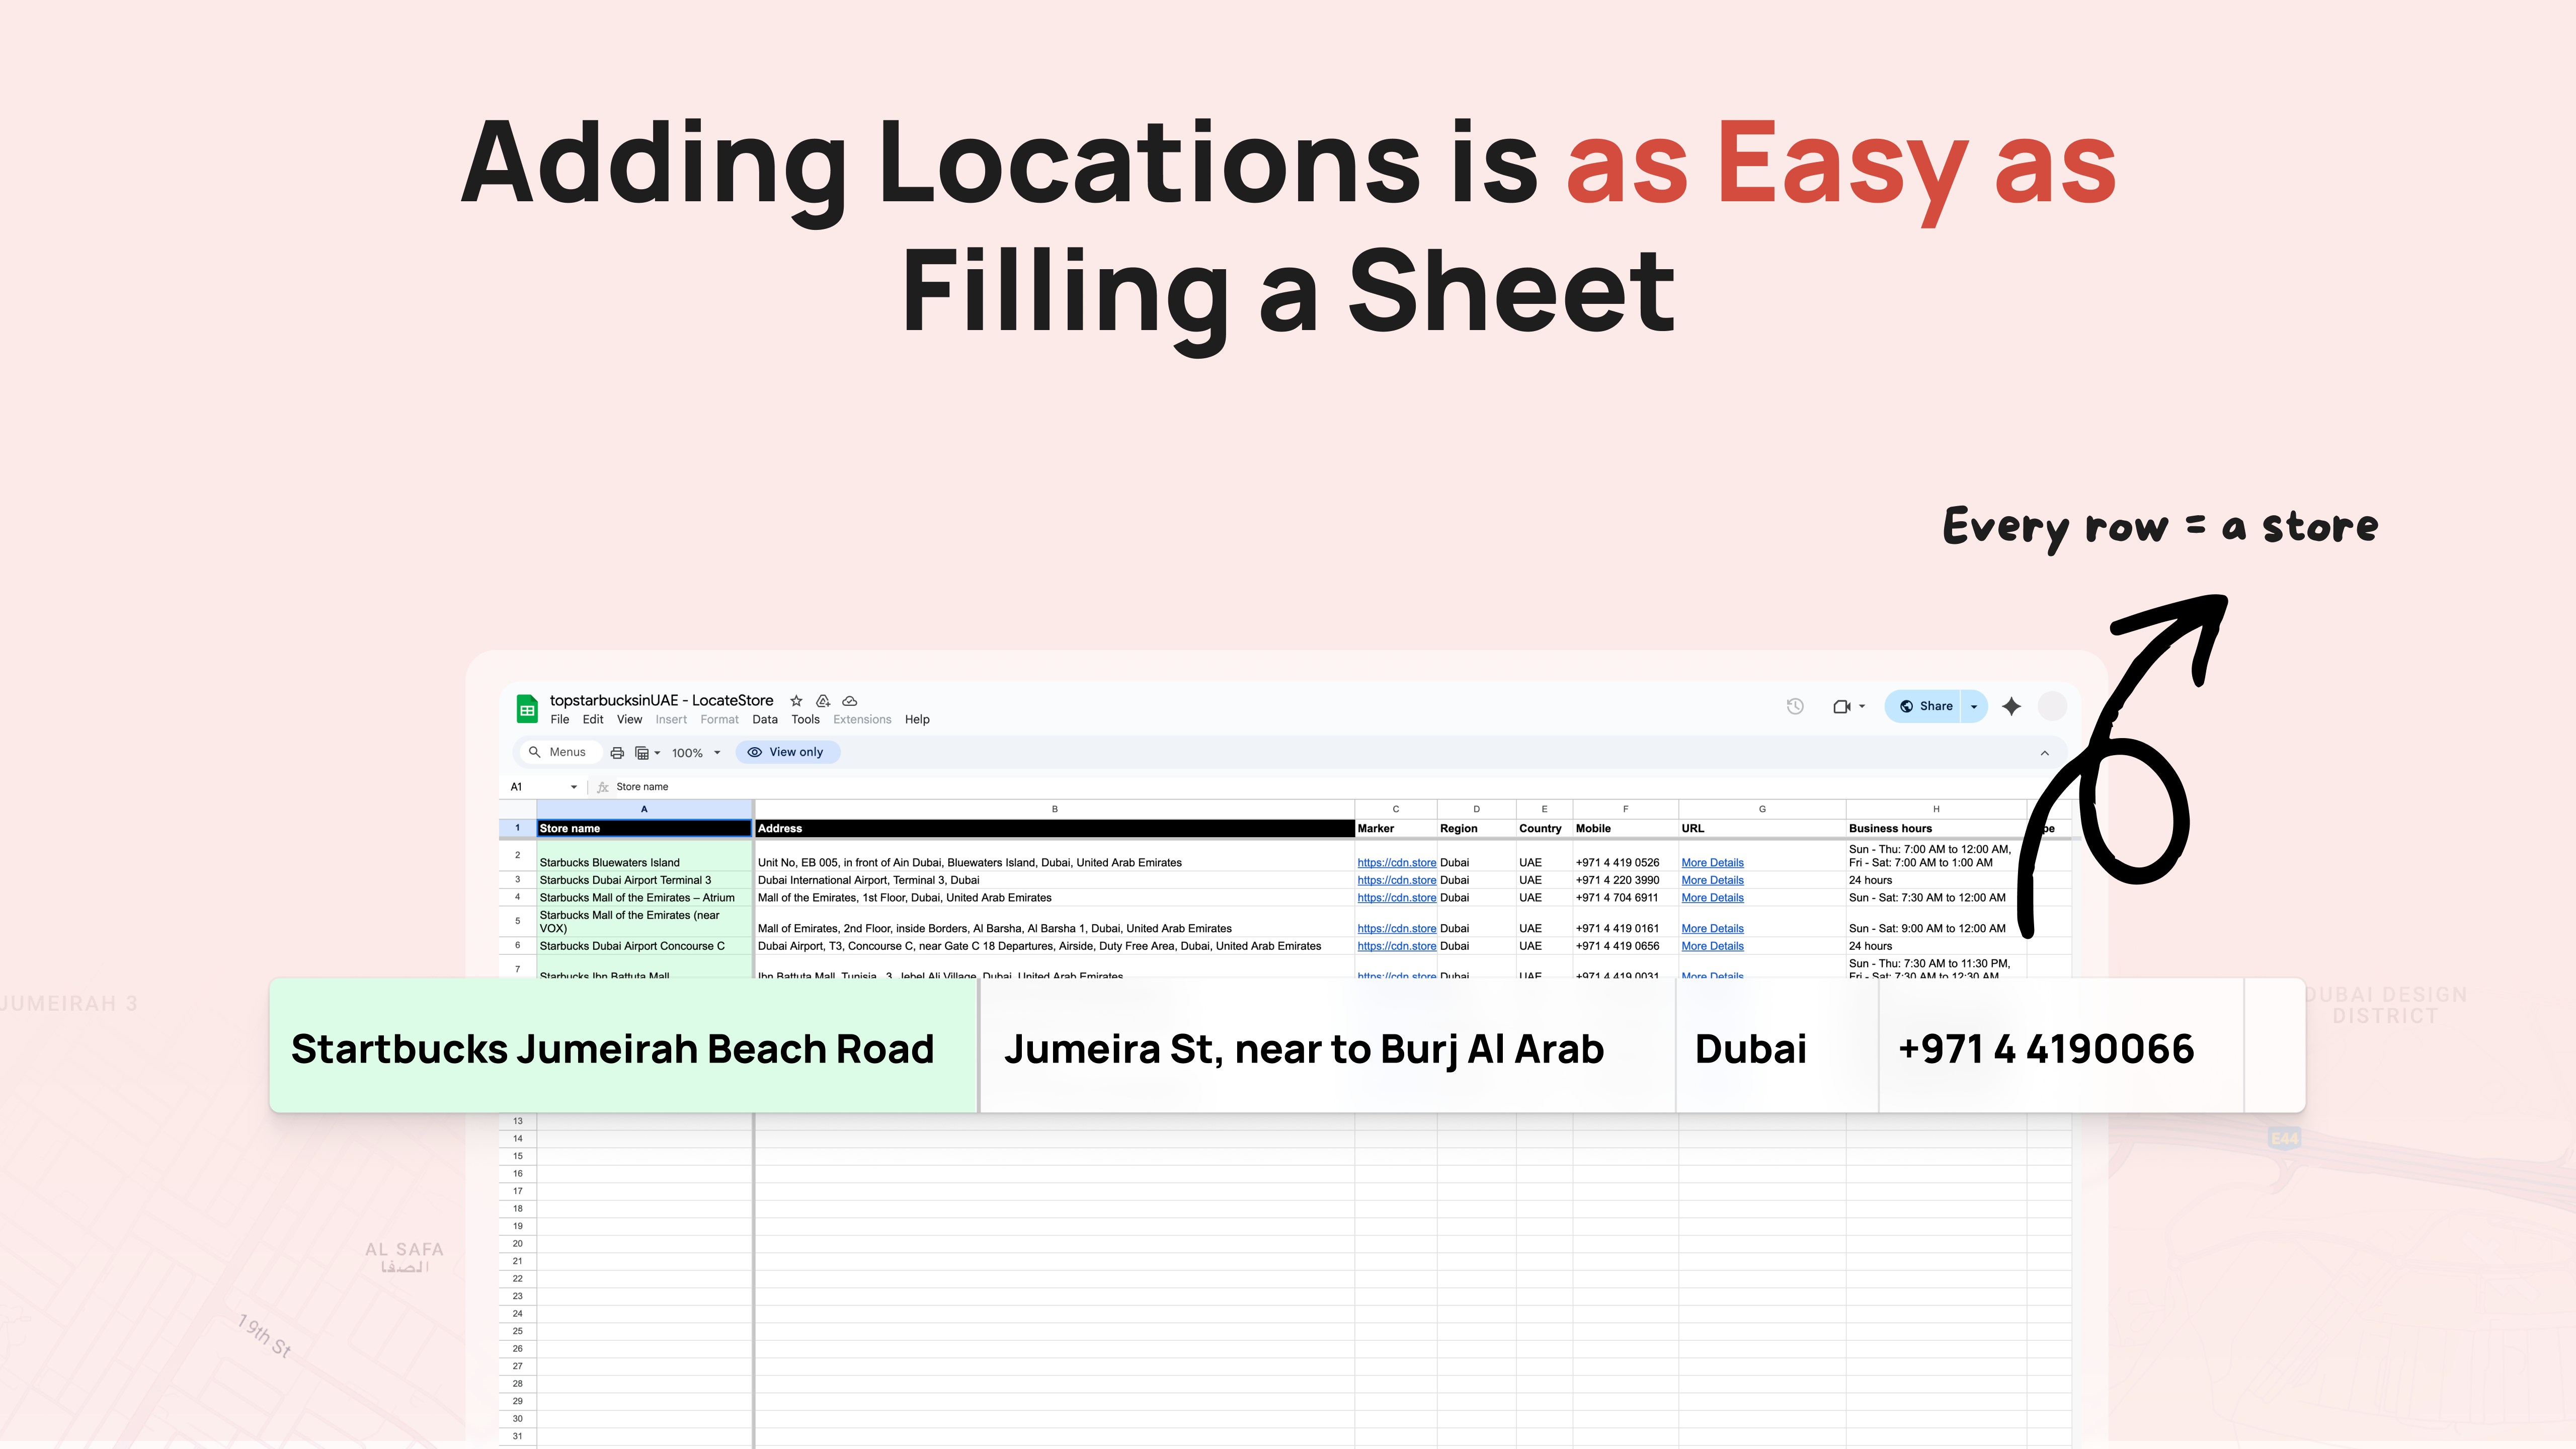
Task: Click the move to Drive folder icon
Action: [823, 700]
